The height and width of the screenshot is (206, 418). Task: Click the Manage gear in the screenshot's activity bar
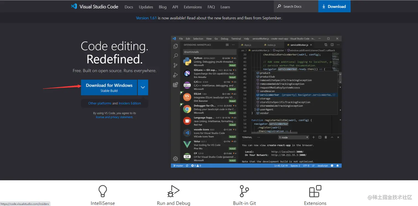click(x=175, y=159)
